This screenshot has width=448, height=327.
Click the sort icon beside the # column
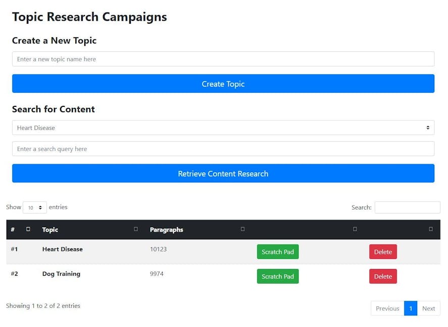(28, 229)
